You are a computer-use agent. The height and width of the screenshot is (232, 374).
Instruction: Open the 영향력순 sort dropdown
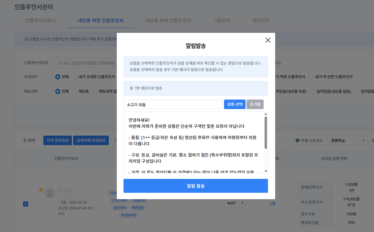348,140
